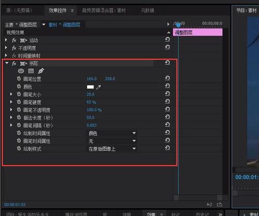Open the 绘制样式 dropdown showing 在原始图像上
Screen dimensions: 259x216
pos(112,148)
